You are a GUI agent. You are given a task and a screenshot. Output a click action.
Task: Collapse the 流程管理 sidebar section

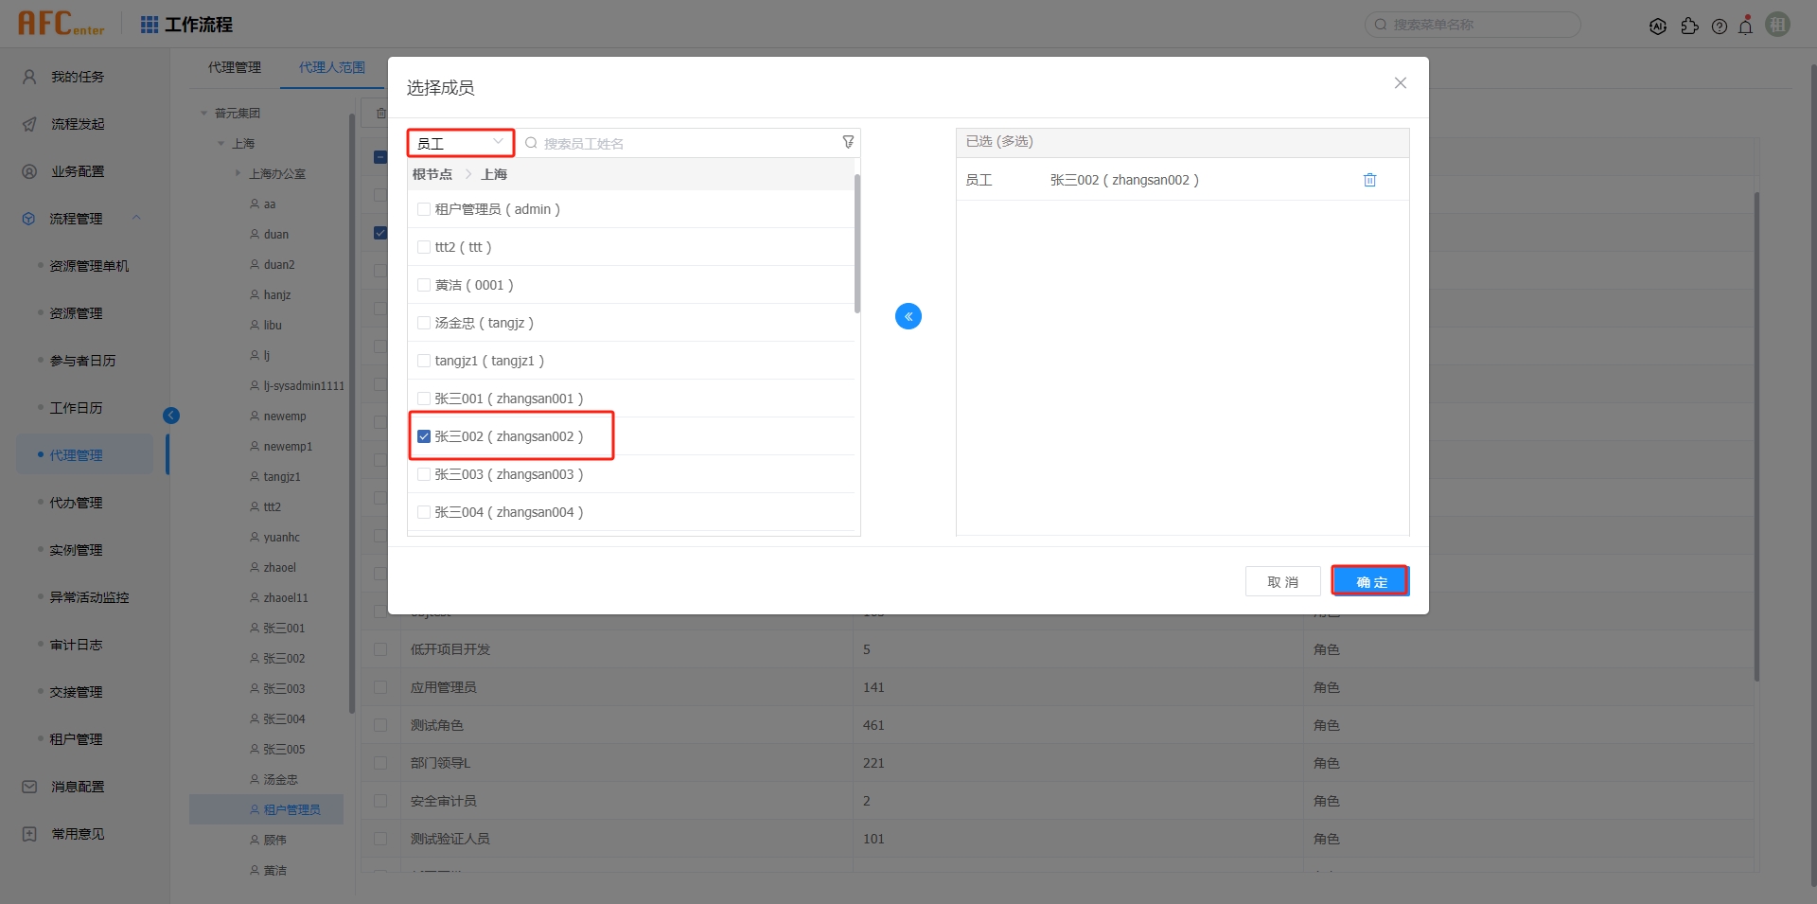point(136,218)
